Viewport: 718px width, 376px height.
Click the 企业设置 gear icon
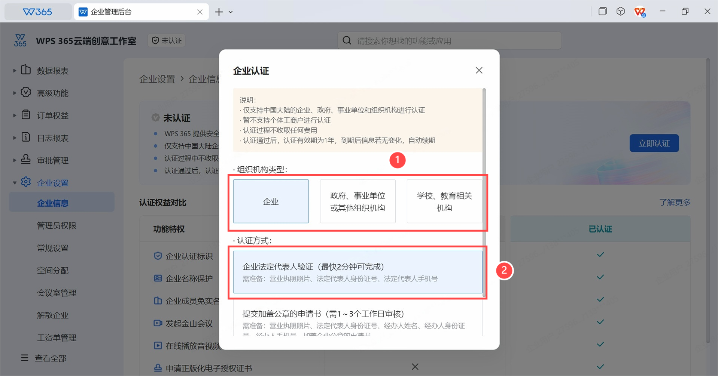[26, 182]
